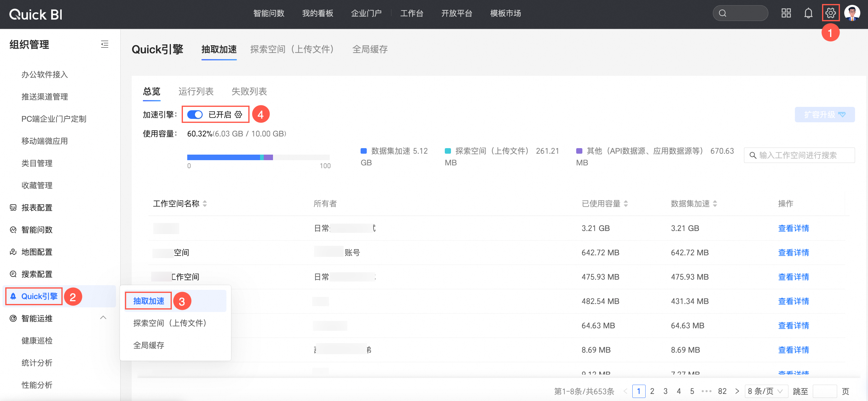Viewport: 868px width, 401px height.
Task: Choose 全局缓存 in flyout menu
Action: pos(149,345)
